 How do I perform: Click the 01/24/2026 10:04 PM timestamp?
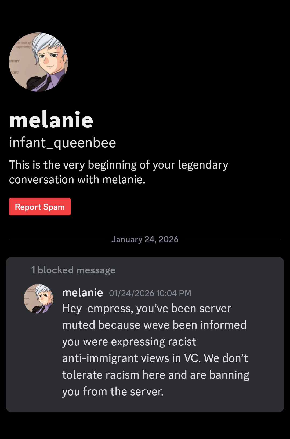click(x=150, y=293)
